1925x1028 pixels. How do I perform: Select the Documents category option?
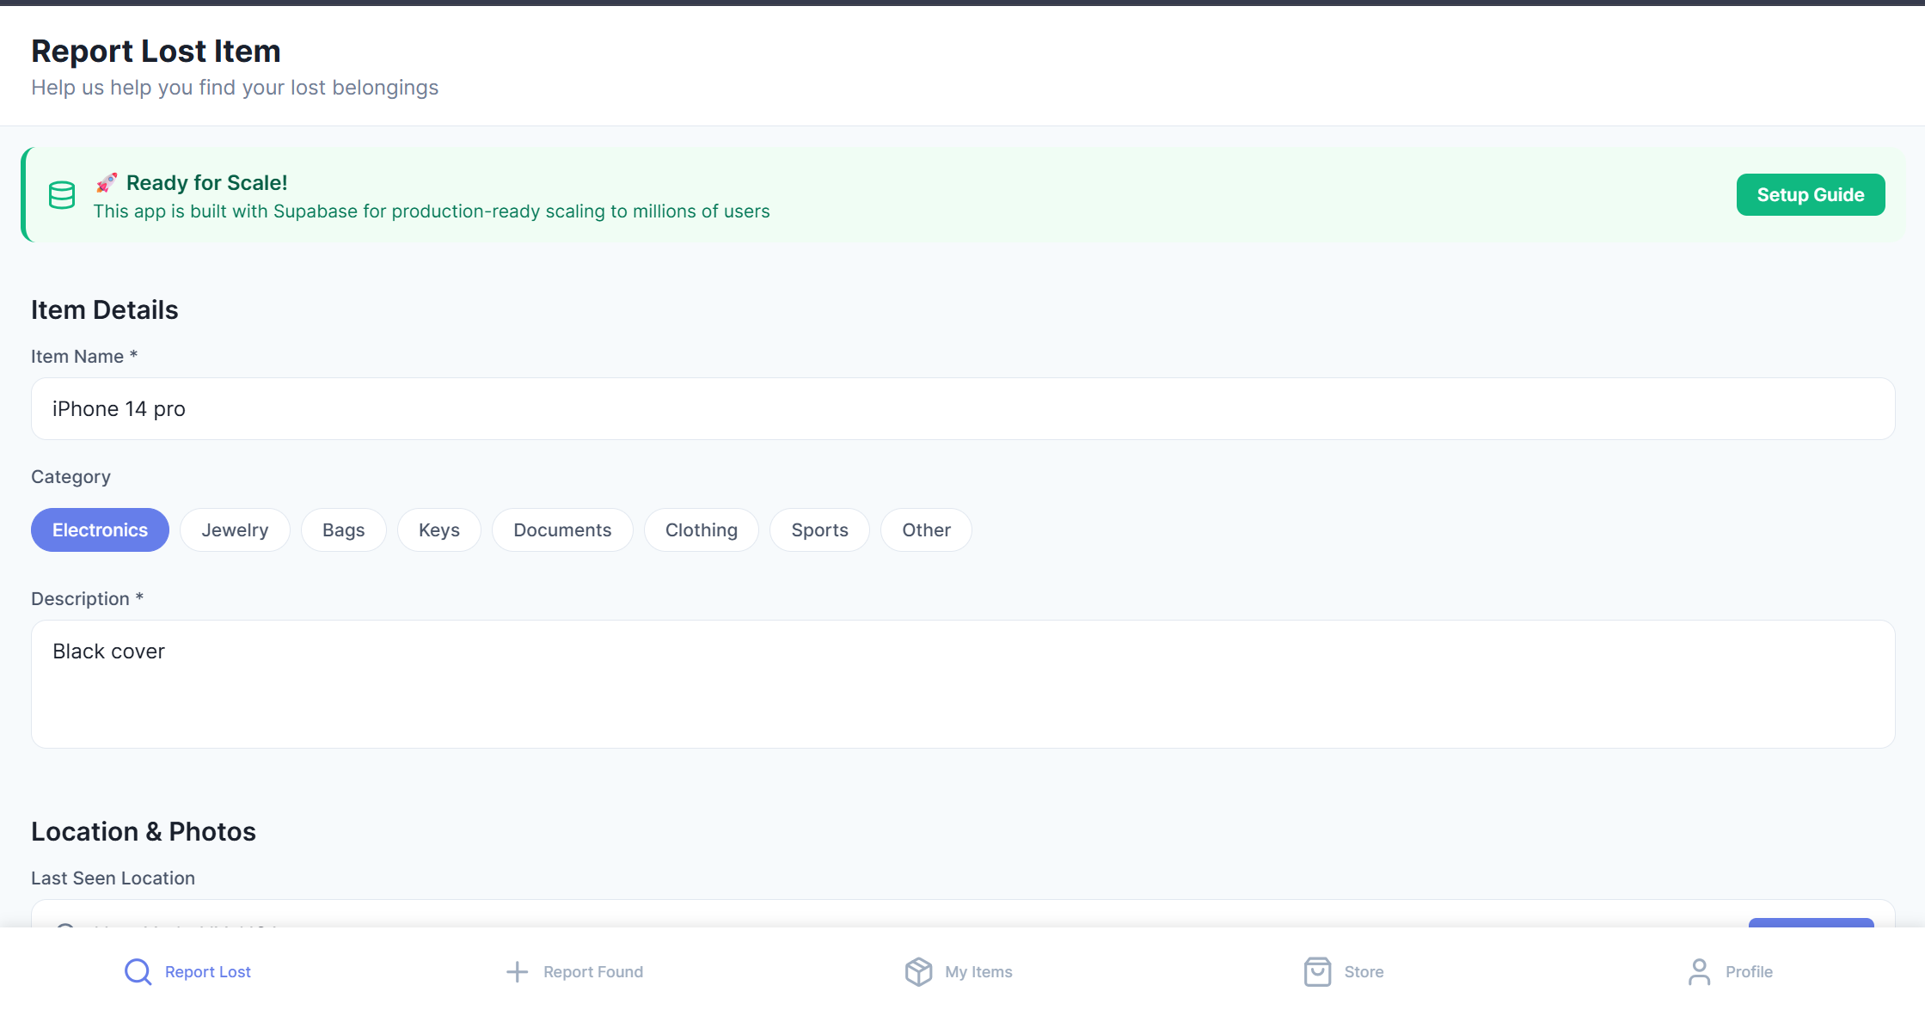(x=562, y=529)
